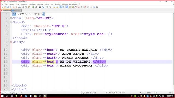Toggle synchronized vertical scrolling
Viewport: 175px width, 98px height.
tap(54, 7)
